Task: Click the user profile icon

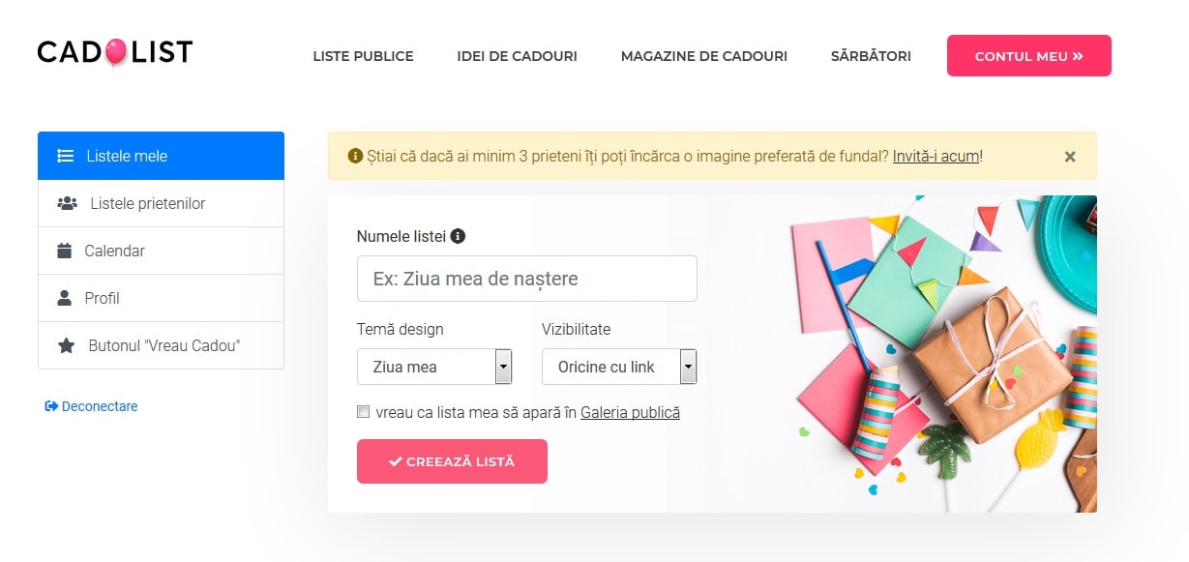Action: pyautogui.click(x=65, y=298)
